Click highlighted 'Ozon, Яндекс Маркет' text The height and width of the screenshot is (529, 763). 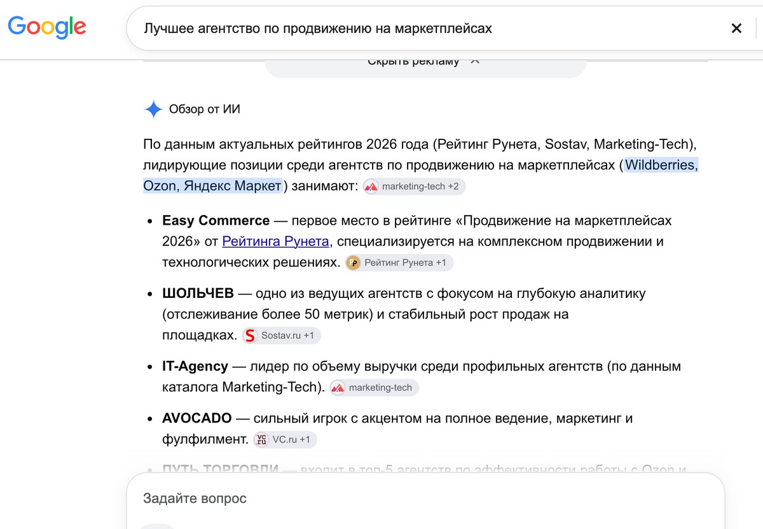tap(212, 186)
